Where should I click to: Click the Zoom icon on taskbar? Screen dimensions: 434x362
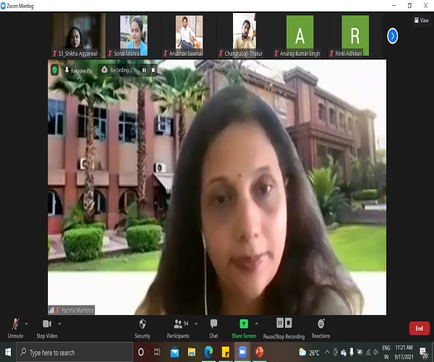[242, 353]
